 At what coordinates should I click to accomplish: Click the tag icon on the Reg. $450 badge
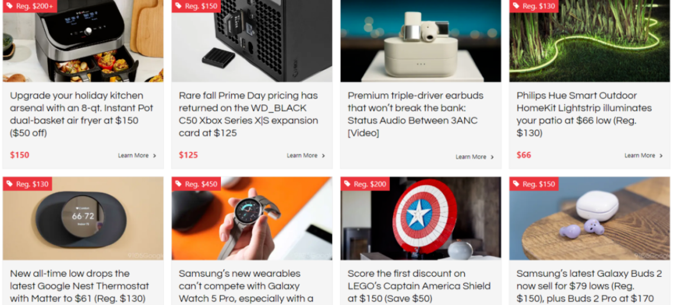[x=178, y=184]
